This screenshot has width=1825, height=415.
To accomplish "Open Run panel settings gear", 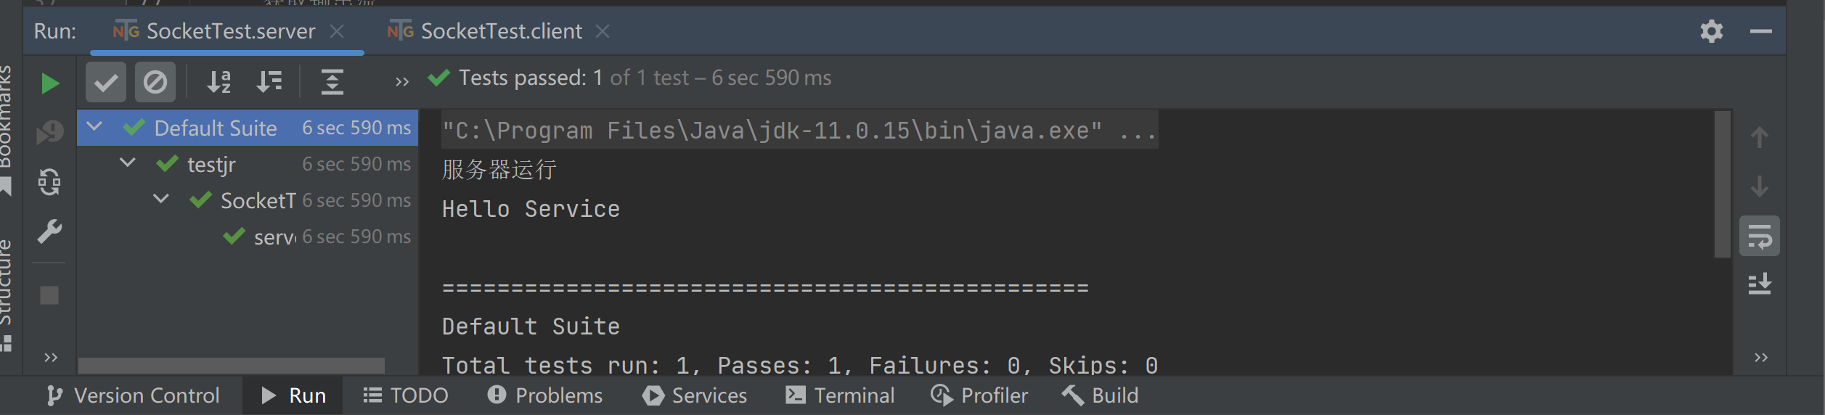I will pyautogui.click(x=1712, y=31).
